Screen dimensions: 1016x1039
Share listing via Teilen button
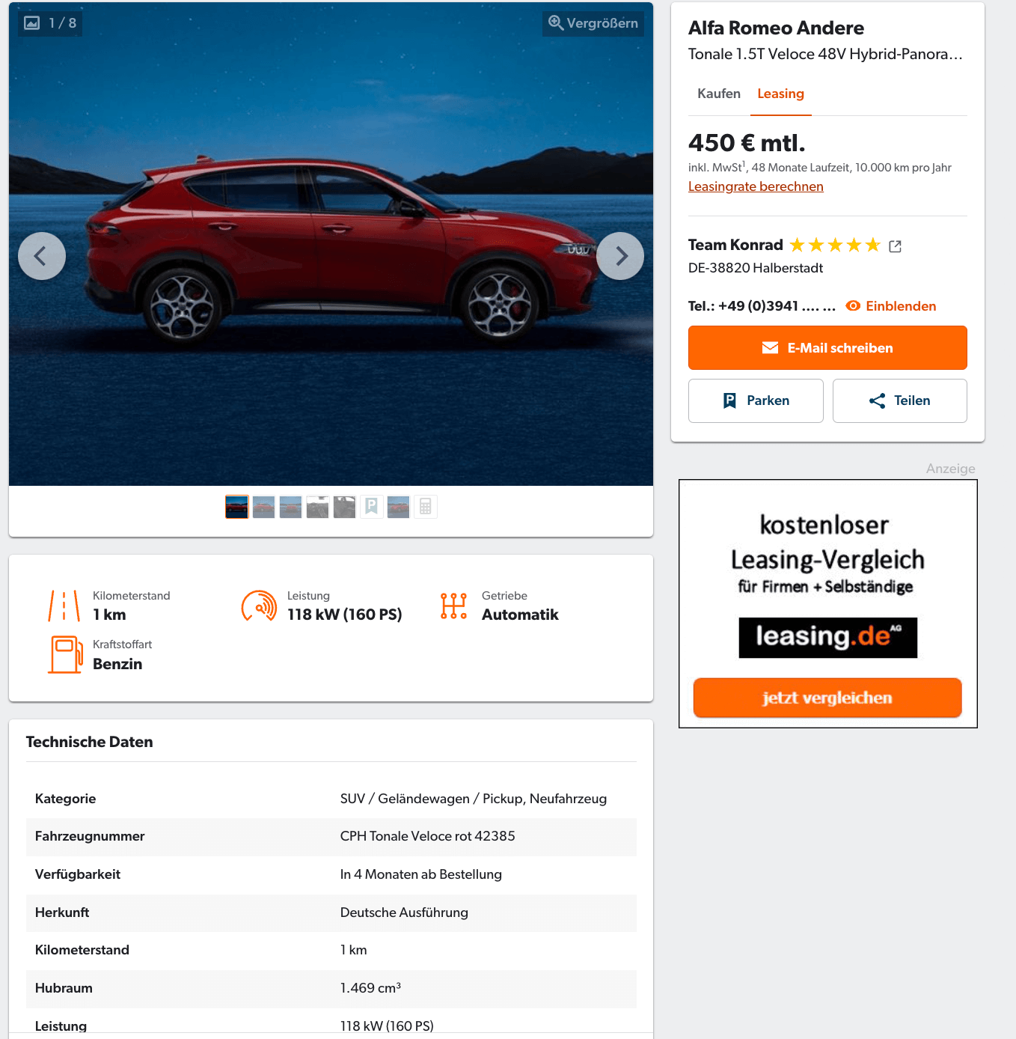[x=900, y=400]
